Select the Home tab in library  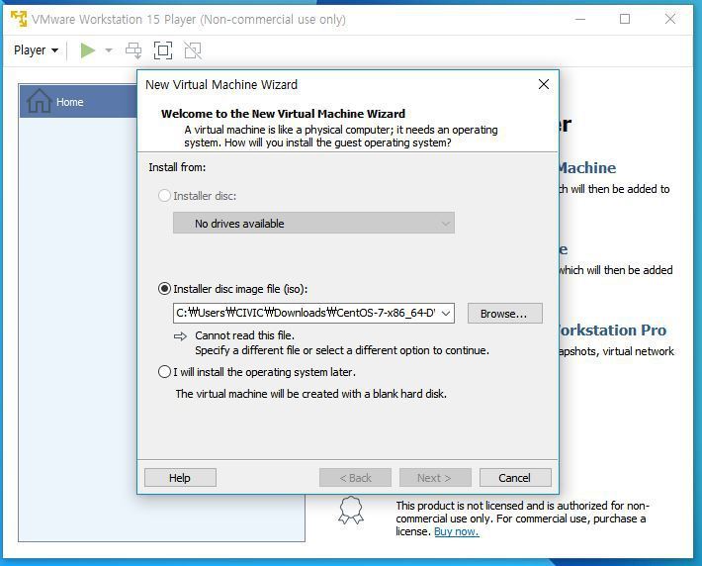tap(78, 101)
